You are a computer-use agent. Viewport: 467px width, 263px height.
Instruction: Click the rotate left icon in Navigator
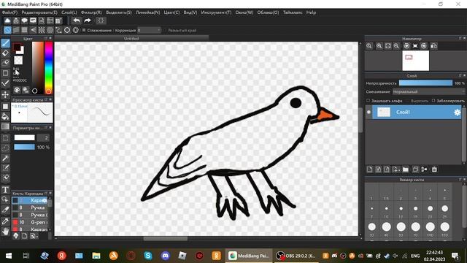coord(406,46)
